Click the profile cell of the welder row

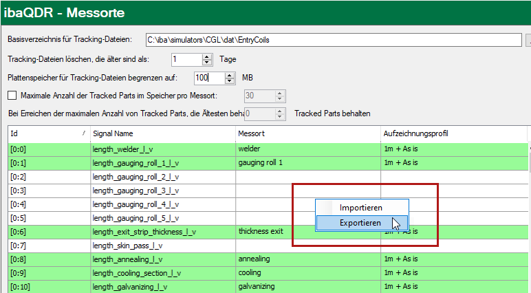tap(454, 149)
